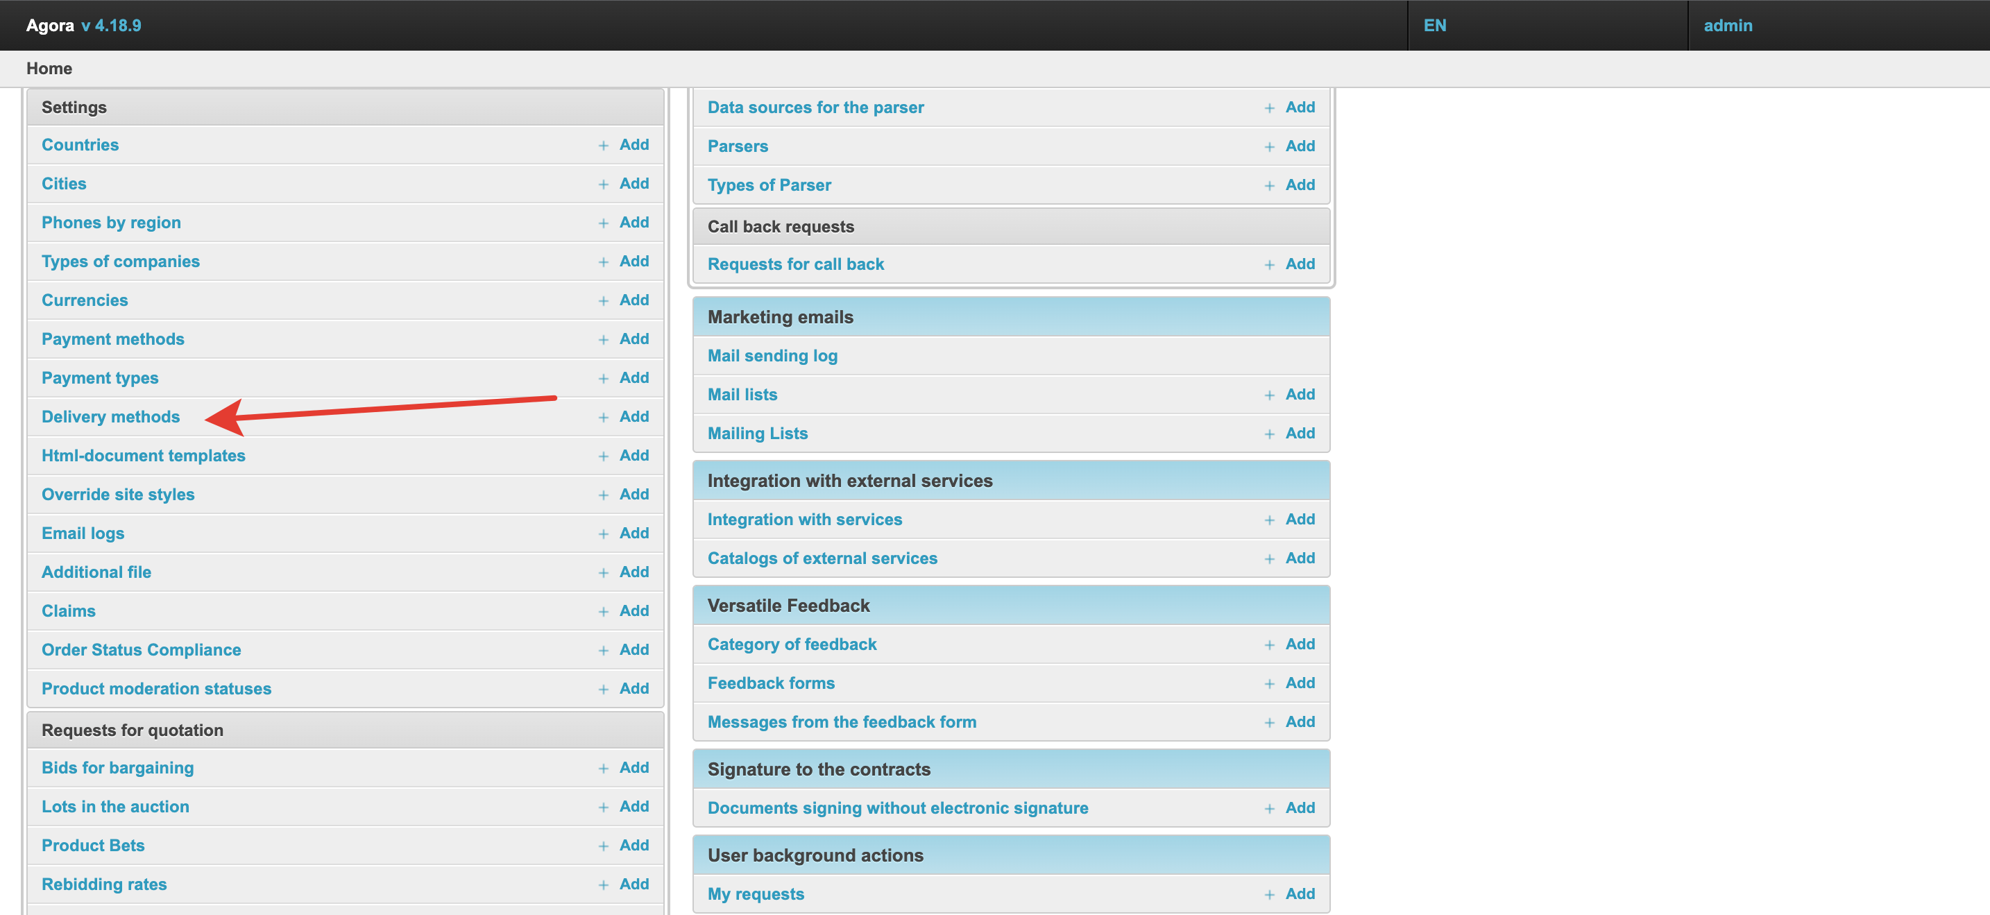Click plus icon next to Currencies Add
Screen dimensions: 1990x915
(604, 301)
